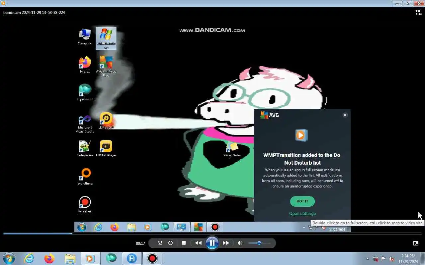Image resolution: width=425 pixels, height=265 pixels.
Task: Click the seek bar above the controls
Action: click(x=212, y=234)
